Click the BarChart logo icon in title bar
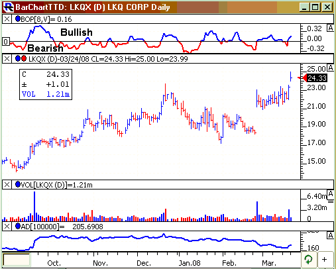 pos(8,7)
